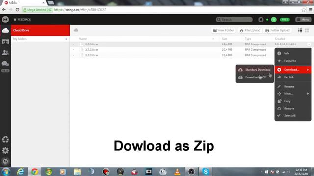
Task: Open VLC media player from taskbar
Action: point(177,172)
